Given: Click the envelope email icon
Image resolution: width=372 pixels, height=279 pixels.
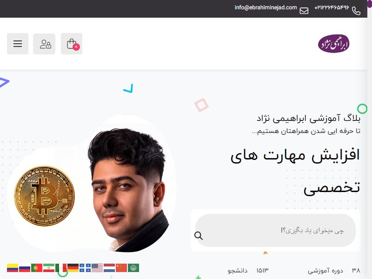Looking at the screenshot, I should (304, 11).
